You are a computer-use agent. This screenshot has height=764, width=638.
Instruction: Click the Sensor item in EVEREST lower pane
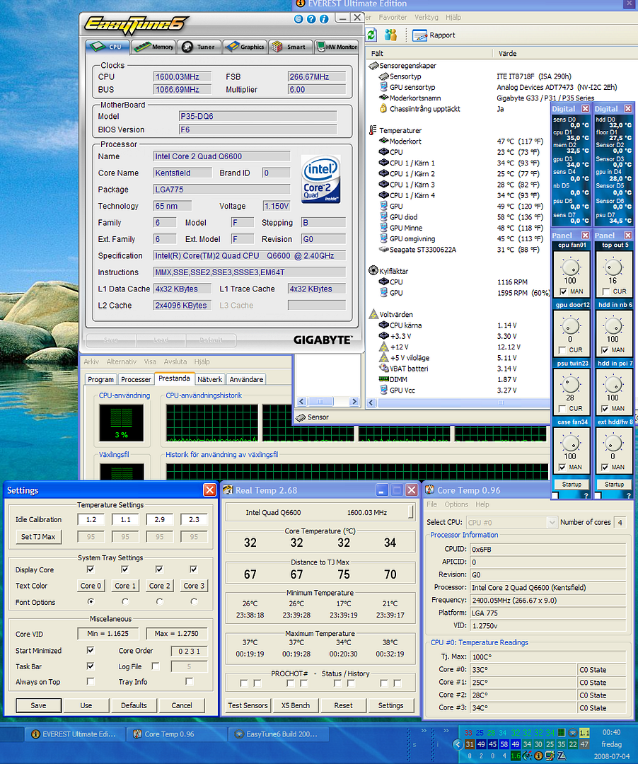[x=312, y=417]
